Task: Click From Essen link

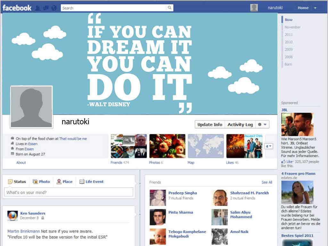Action: (x=29, y=149)
